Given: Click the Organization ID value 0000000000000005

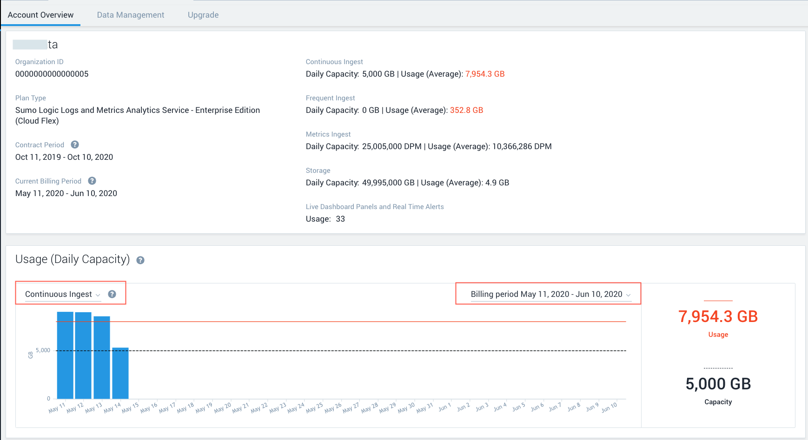Looking at the screenshot, I should coord(52,73).
